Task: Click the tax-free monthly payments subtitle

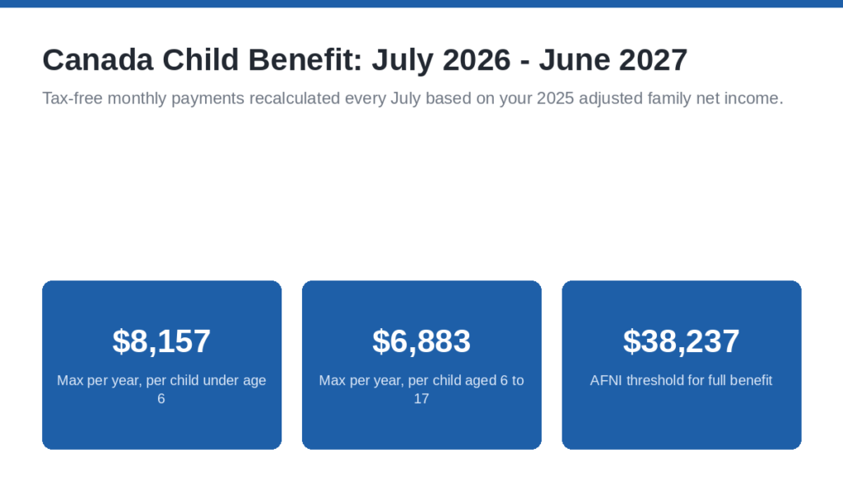Action: [413, 99]
